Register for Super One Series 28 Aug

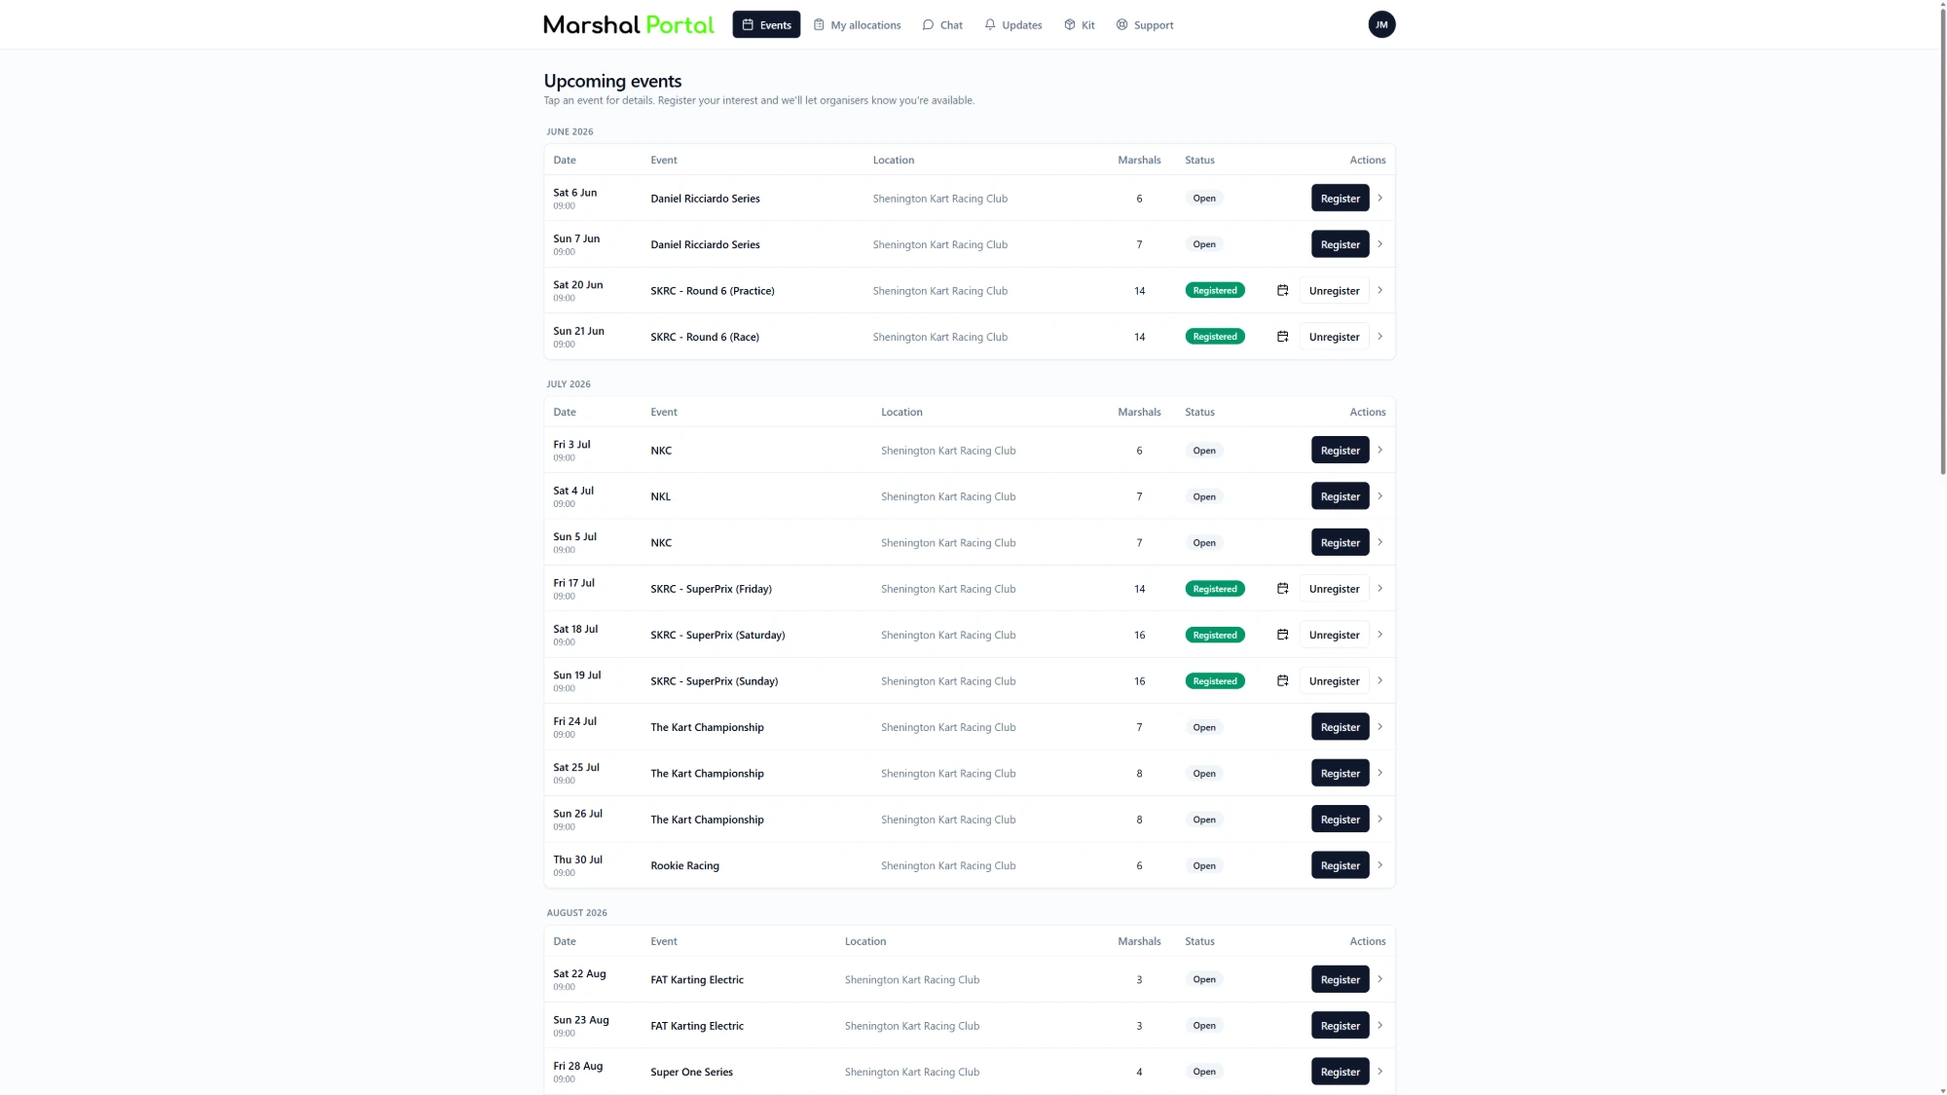pos(1340,1072)
